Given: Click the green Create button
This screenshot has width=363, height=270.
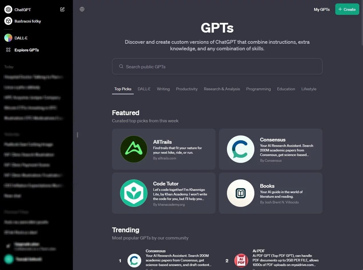Looking at the screenshot, I should point(347,9).
